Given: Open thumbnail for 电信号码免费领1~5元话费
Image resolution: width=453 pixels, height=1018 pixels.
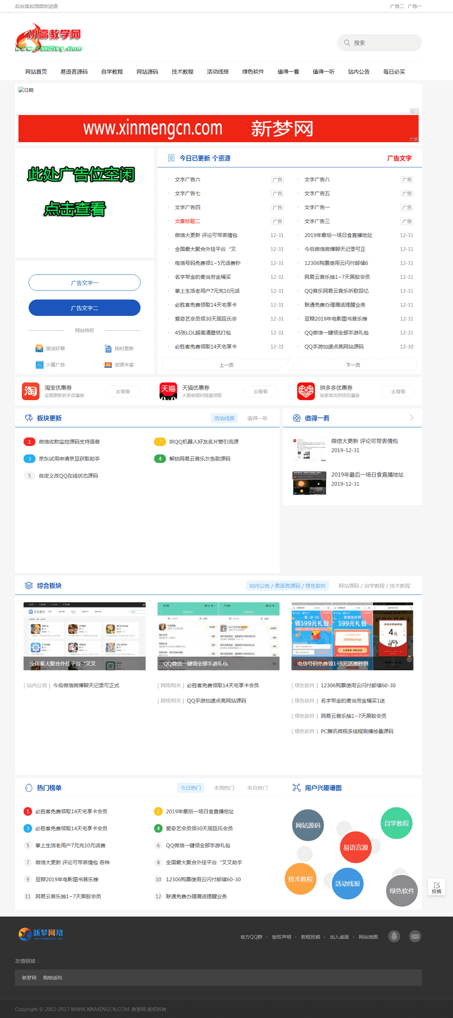Looking at the screenshot, I should pos(352,636).
